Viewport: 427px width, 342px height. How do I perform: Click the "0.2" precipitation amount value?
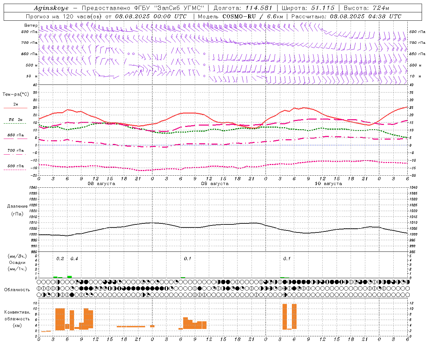pyautogui.click(x=60, y=259)
